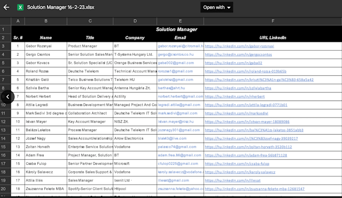Viewport: 342px width, 198px height.
Task: Click email cfulop0225@gmail.com
Action: click(x=178, y=164)
